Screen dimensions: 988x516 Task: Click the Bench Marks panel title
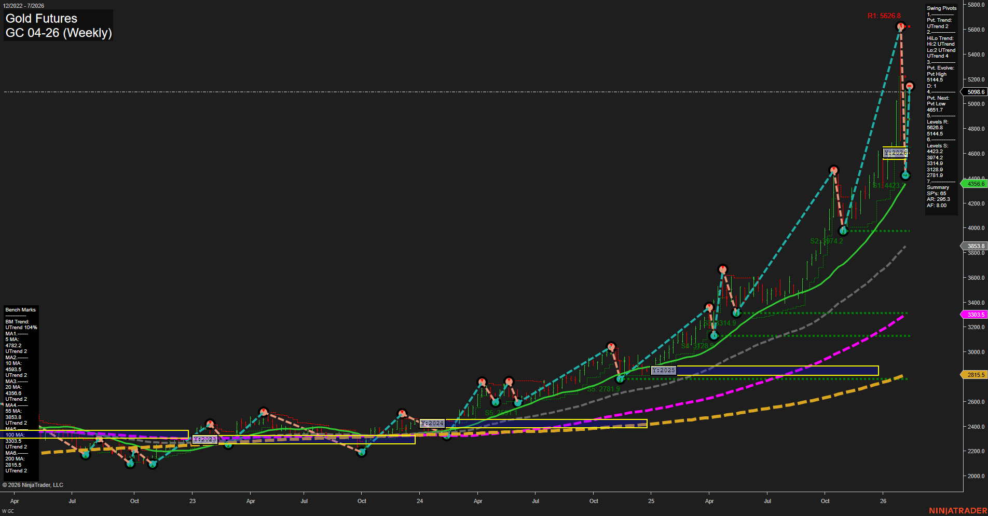coord(20,309)
